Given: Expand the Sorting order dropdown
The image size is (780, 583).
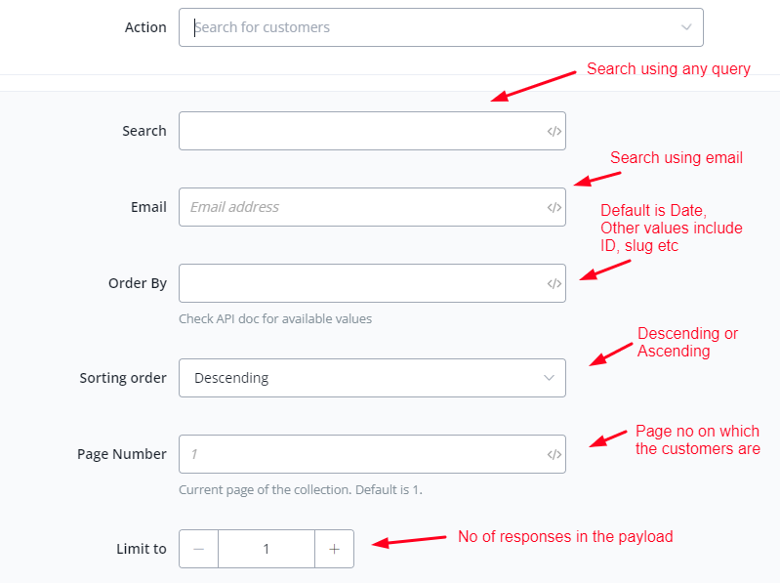Looking at the screenshot, I should point(549,378).
